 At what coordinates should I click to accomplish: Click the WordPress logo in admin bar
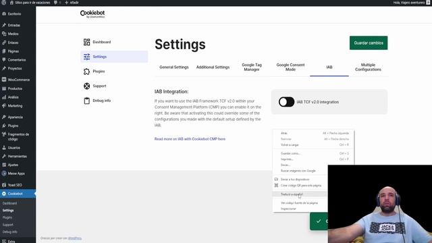pos(3,3)
